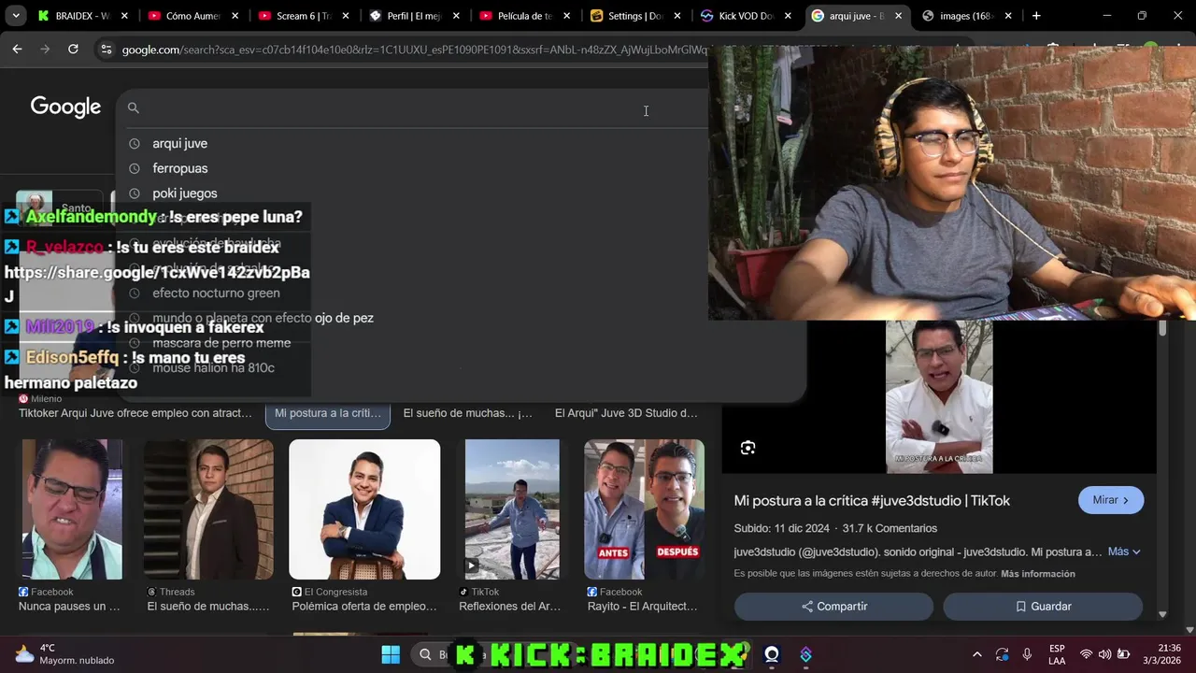Open 'El Arqui" Juve 3D Studio d...' result title
The width and height of the screenshot is (1196, 673).
point(626,413)
